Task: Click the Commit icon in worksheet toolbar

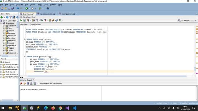Action: 41,20
